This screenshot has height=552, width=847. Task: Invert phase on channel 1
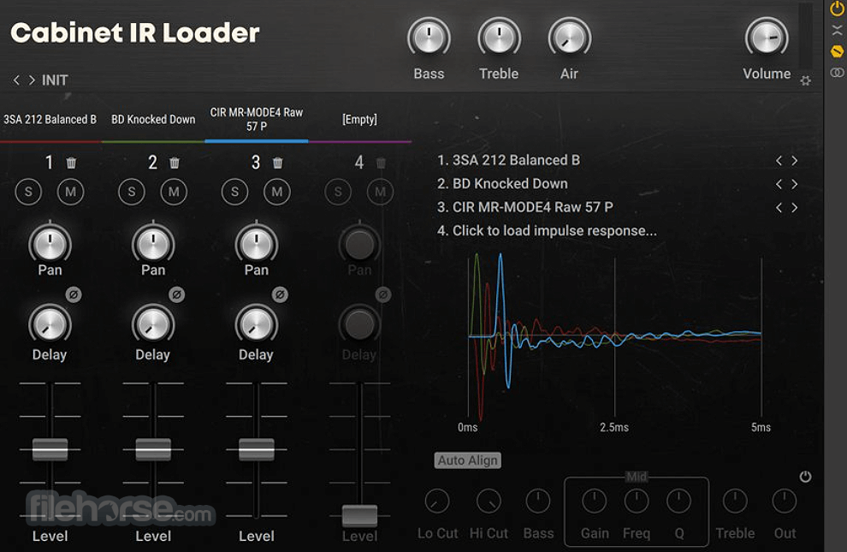pos(74,294)
